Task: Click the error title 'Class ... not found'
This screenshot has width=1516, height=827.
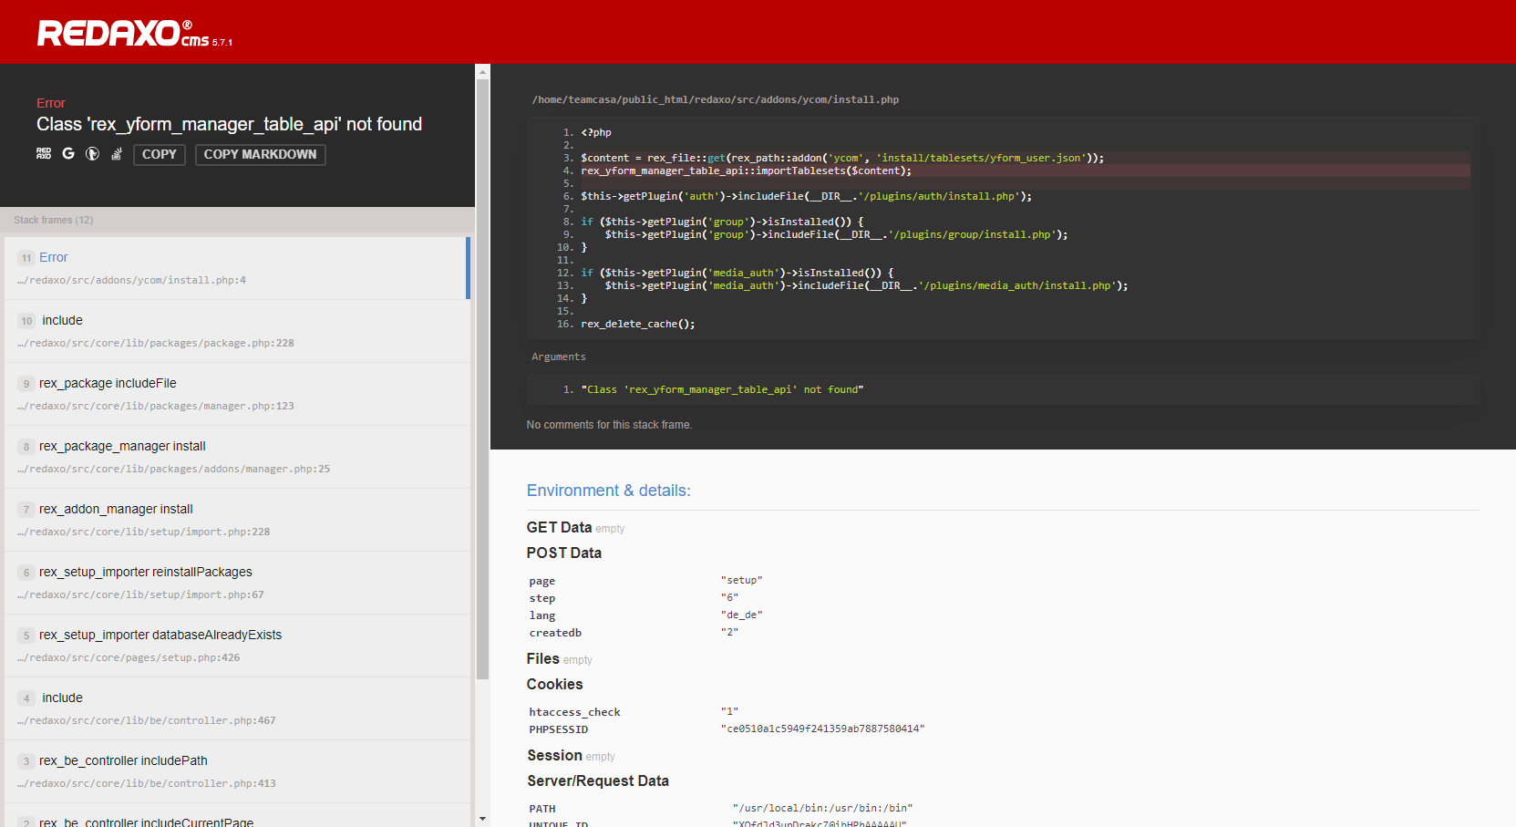Action: (230, 124)
